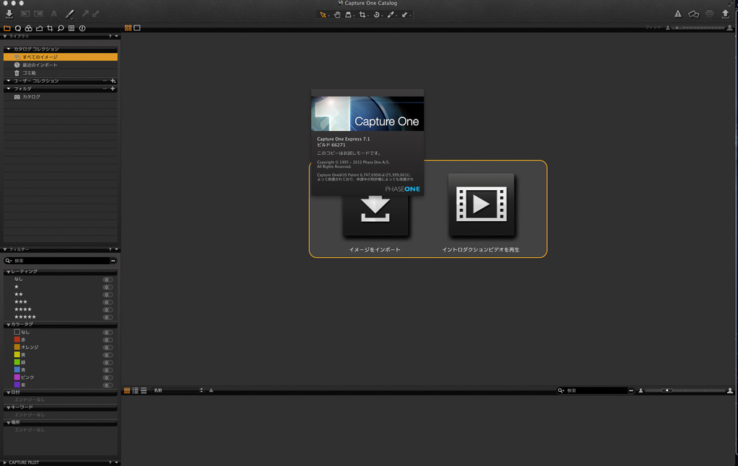Toggle single-image viewer mode
Viewport: 738px width, 466px height.
point(137,28)
